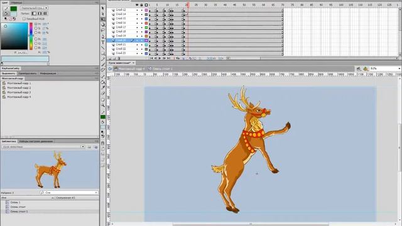Screen dimensions: 402x226
Task: Select the Subselection tool
Action: coord(103,14)
